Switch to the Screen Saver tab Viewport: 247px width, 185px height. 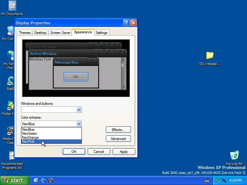point(60,33)
